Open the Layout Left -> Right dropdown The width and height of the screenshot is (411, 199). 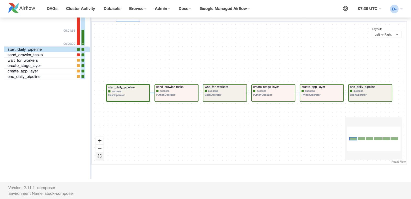(387, 35)
